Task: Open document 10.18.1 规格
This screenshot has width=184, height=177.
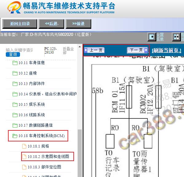Action: [38, 146]
